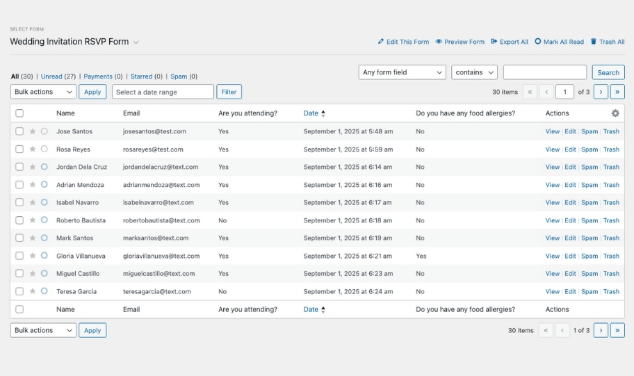Click the Trash All bin icon

(x=594, y=42)
